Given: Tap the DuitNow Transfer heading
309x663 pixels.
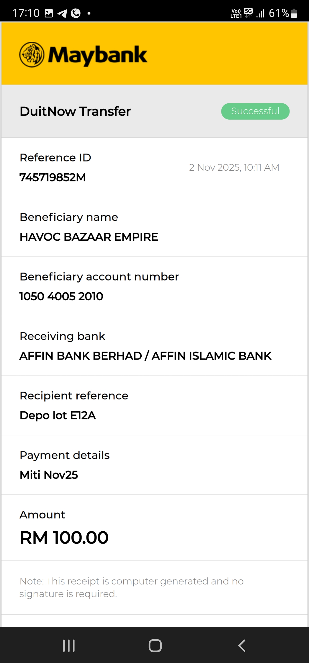Looking at the screenshot, I should tap(75, 111).
